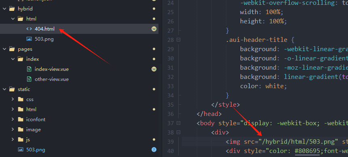Click the change dot beside hybrid folder
The image size is (348, 157).
pyautogui.click(x=154, y=9)
